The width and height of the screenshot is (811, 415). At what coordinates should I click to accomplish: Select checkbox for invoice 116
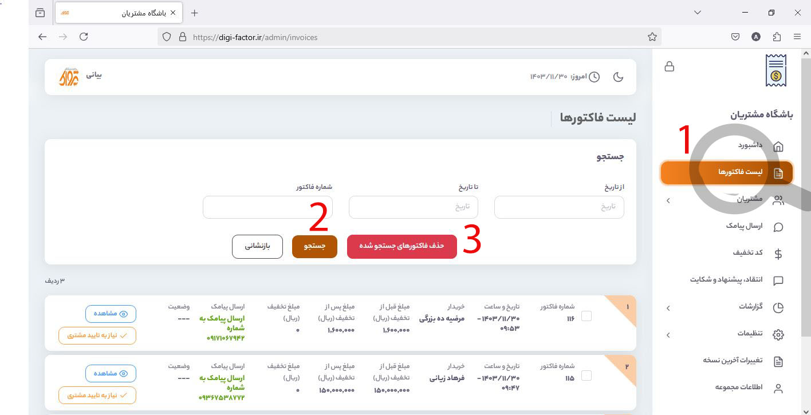pyautogui.click(x=586, y=315)
